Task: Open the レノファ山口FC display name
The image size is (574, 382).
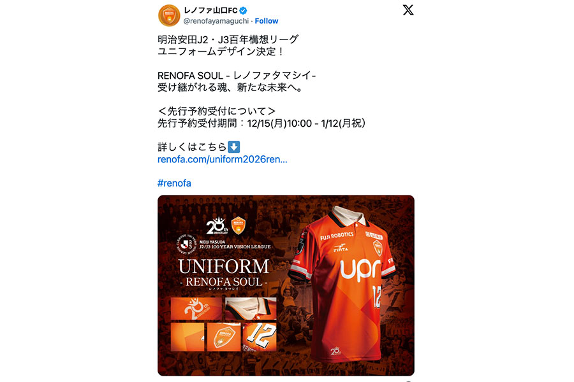Action: (210, 11)
